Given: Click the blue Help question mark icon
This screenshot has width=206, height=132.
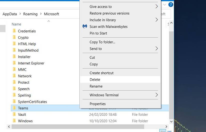Looking at the screenshot, I should pyautogui.click(x=171, y=4).
